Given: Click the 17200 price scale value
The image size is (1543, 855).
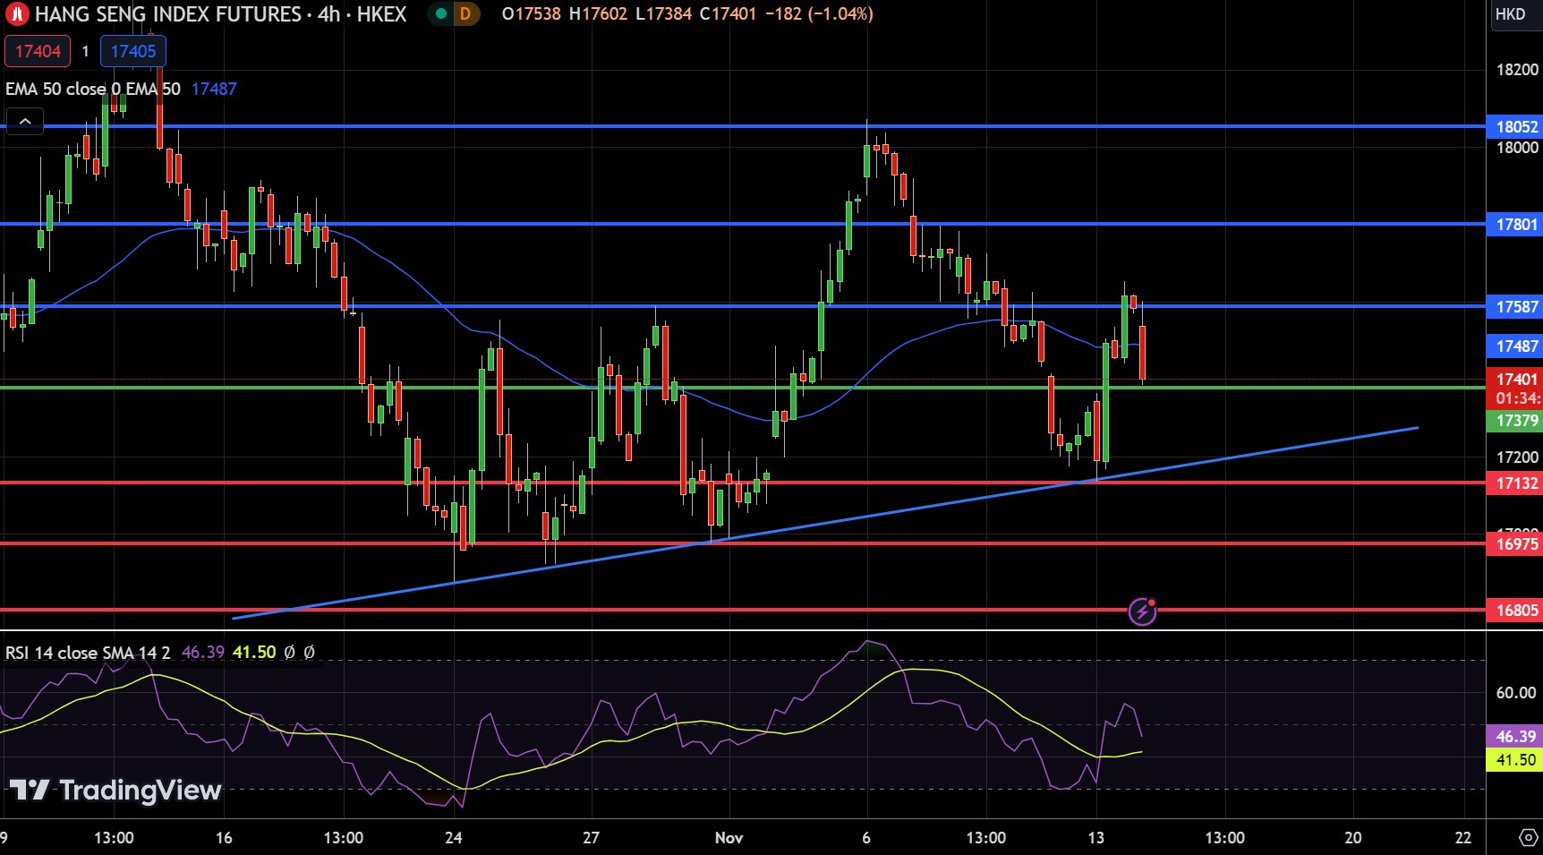Looking at the screenshot, I should (x=1517, y=457).
